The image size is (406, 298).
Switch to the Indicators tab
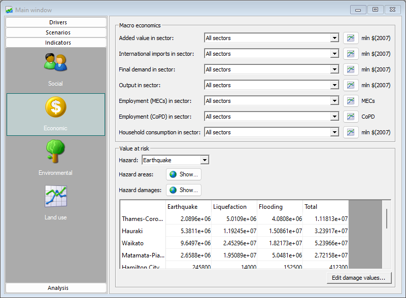56,43
